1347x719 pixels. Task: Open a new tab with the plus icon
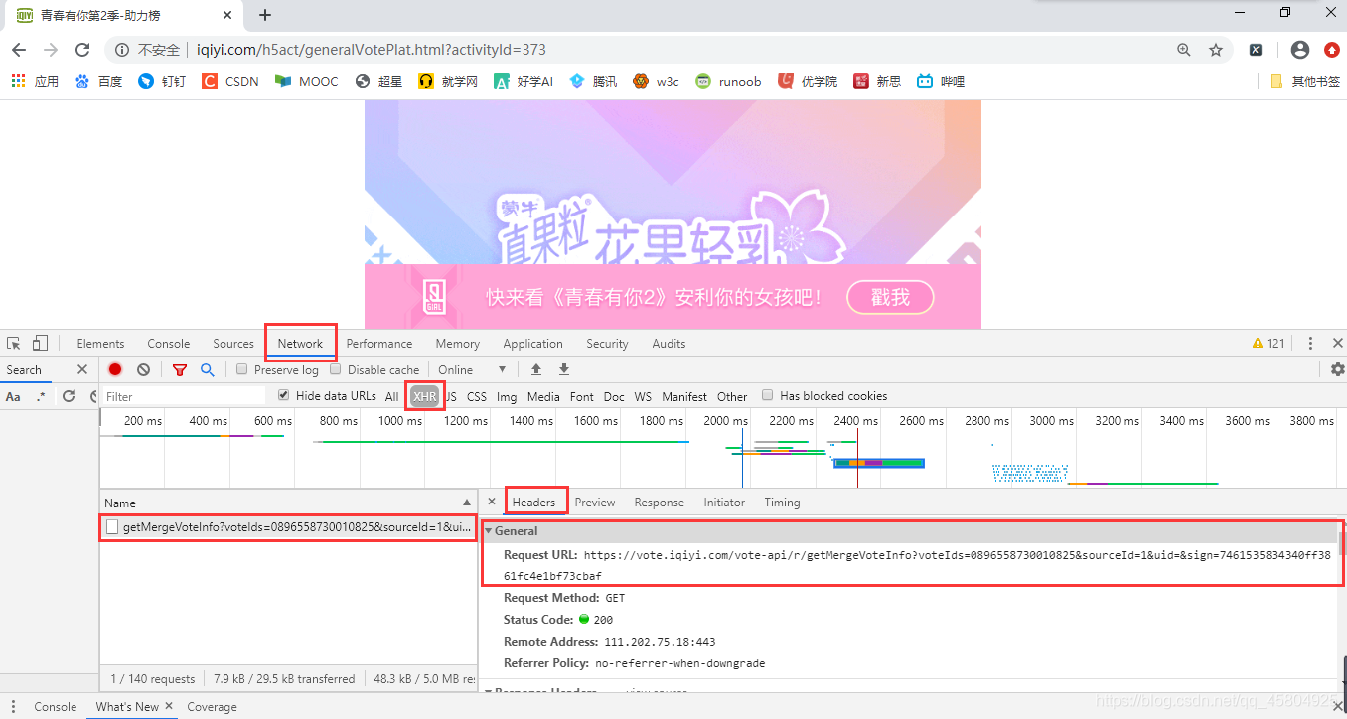point(265,15)
